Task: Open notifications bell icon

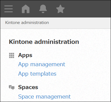Action: (x=43, y=9)
